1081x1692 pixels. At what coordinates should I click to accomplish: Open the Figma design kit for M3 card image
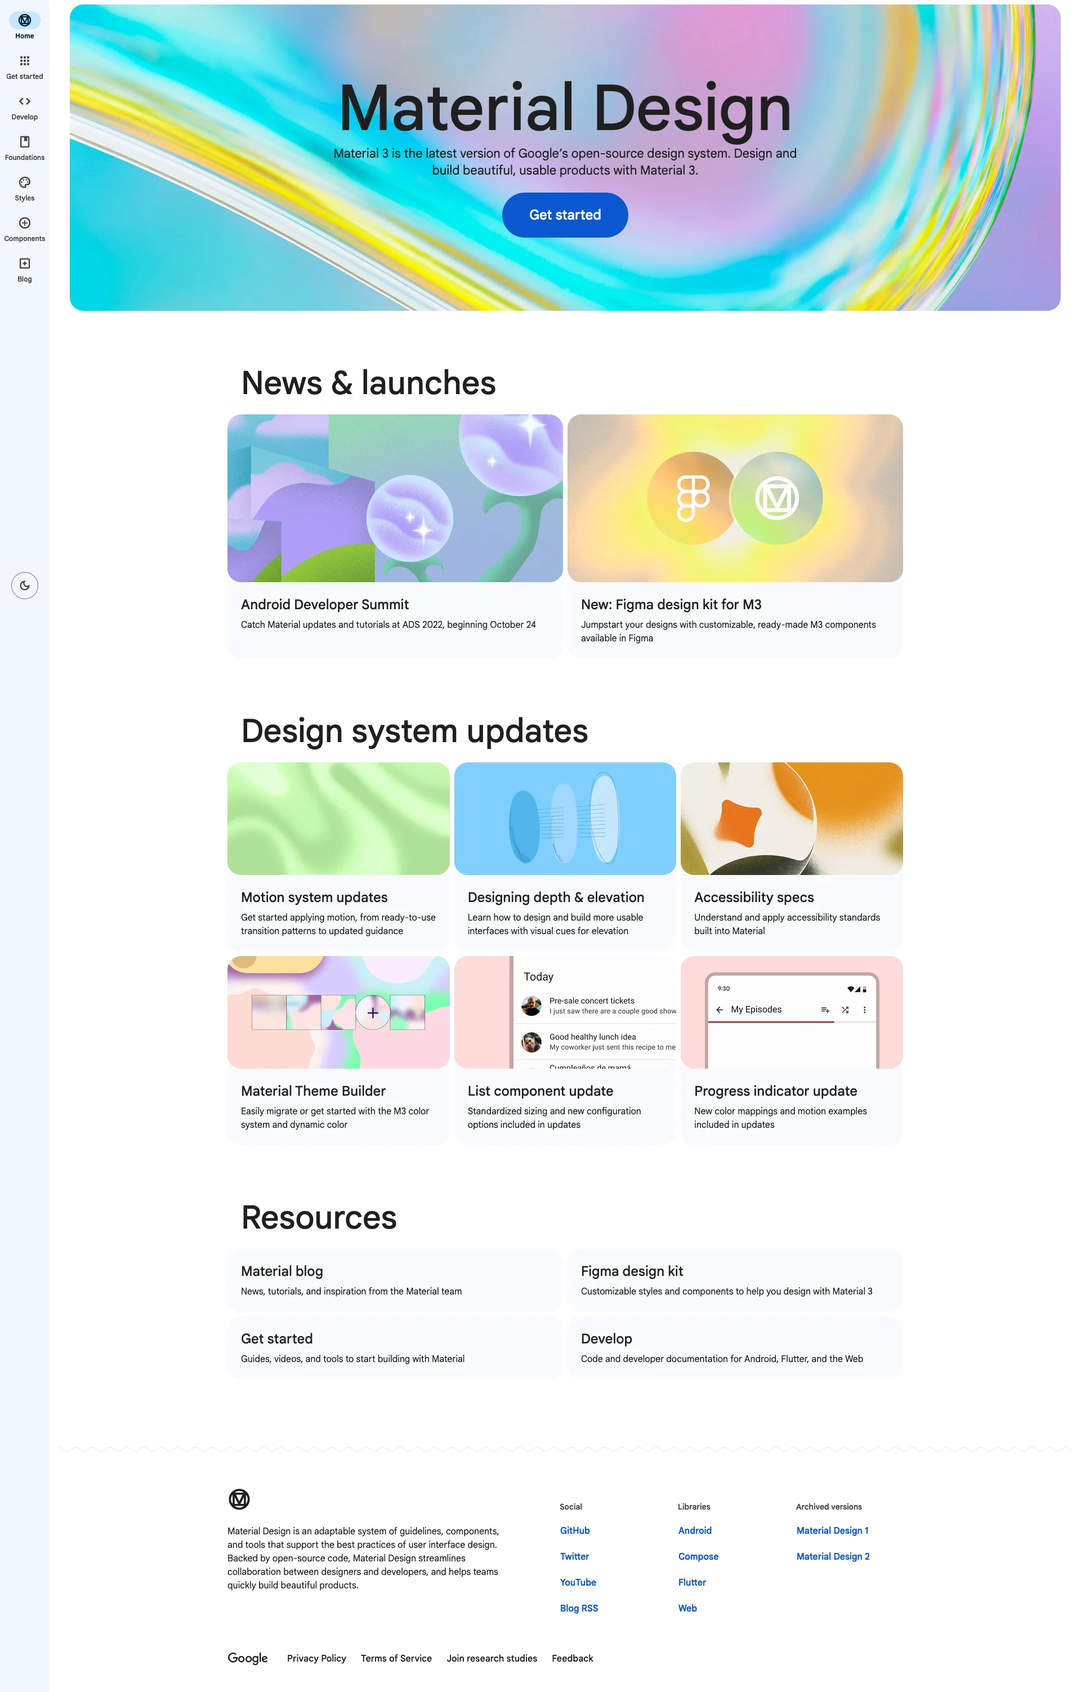click(x=735, y=498)
